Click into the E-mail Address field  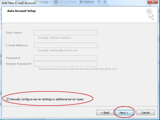click(x=65, y=45)
